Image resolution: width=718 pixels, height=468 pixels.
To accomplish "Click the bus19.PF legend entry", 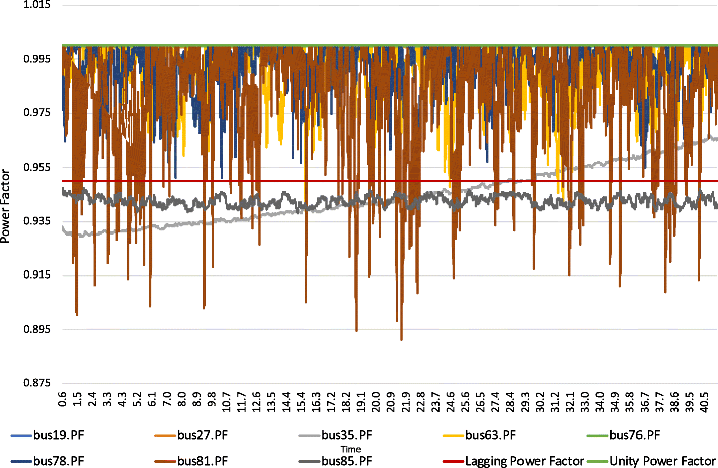I will coord(47,435).
